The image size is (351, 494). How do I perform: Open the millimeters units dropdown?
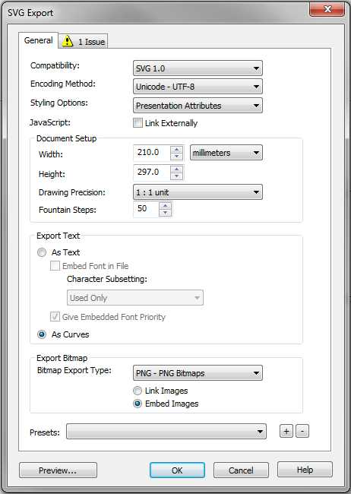(x=226, y=153)
